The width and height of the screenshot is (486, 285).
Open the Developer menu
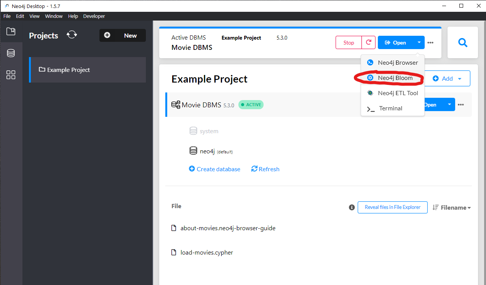tap(94, 16)
